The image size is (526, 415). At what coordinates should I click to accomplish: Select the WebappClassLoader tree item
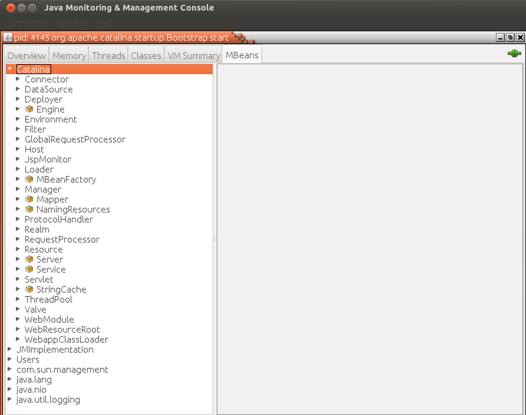(67, 339)
